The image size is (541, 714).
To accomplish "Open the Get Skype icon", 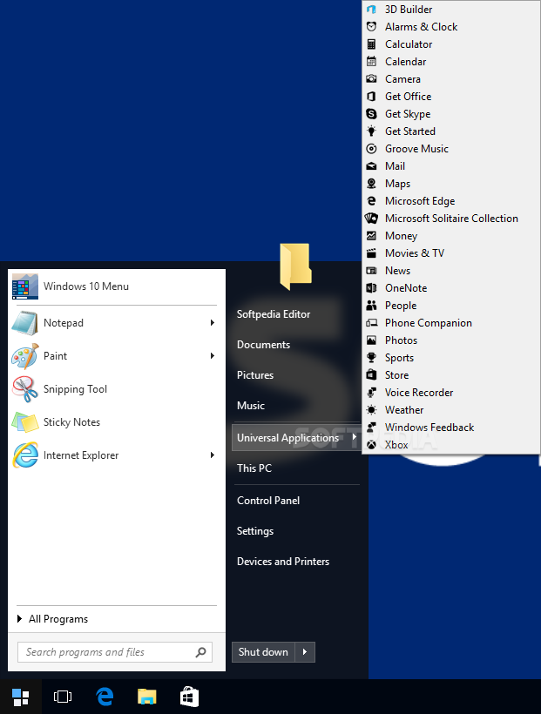I will (x=371, y=114).
